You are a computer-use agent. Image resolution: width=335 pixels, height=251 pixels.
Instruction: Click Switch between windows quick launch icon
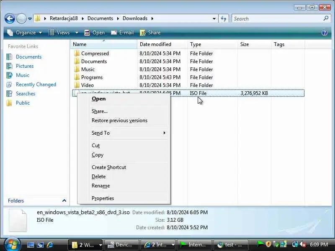[x=40, y=245]
